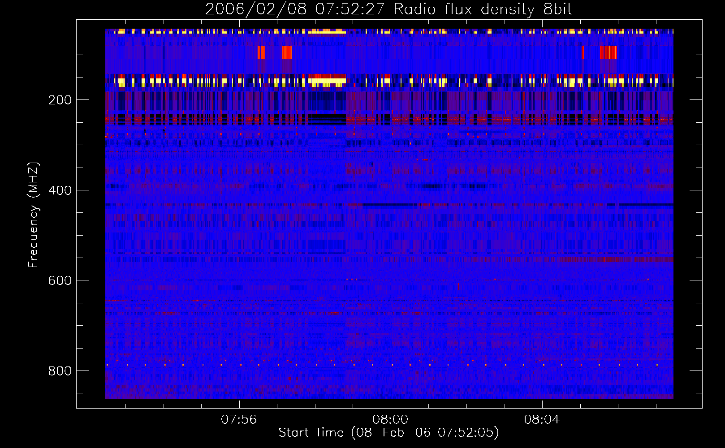
Task: Click the '08:00' time tick label
Action: 390,419
